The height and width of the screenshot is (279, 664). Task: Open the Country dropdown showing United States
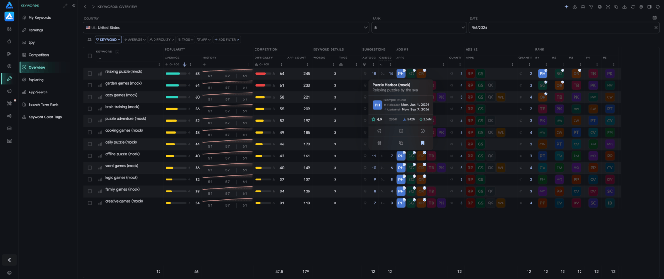tap(226, 28)
